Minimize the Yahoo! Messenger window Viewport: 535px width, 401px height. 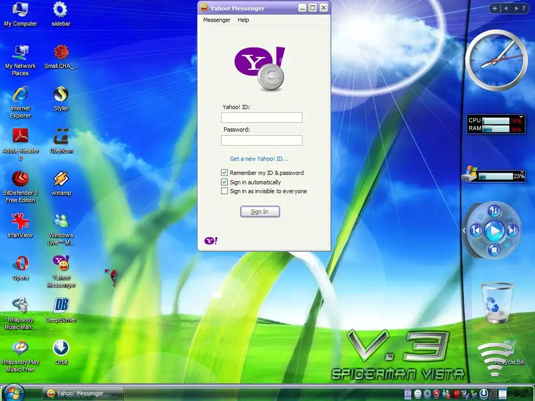(x=302, y=7)
